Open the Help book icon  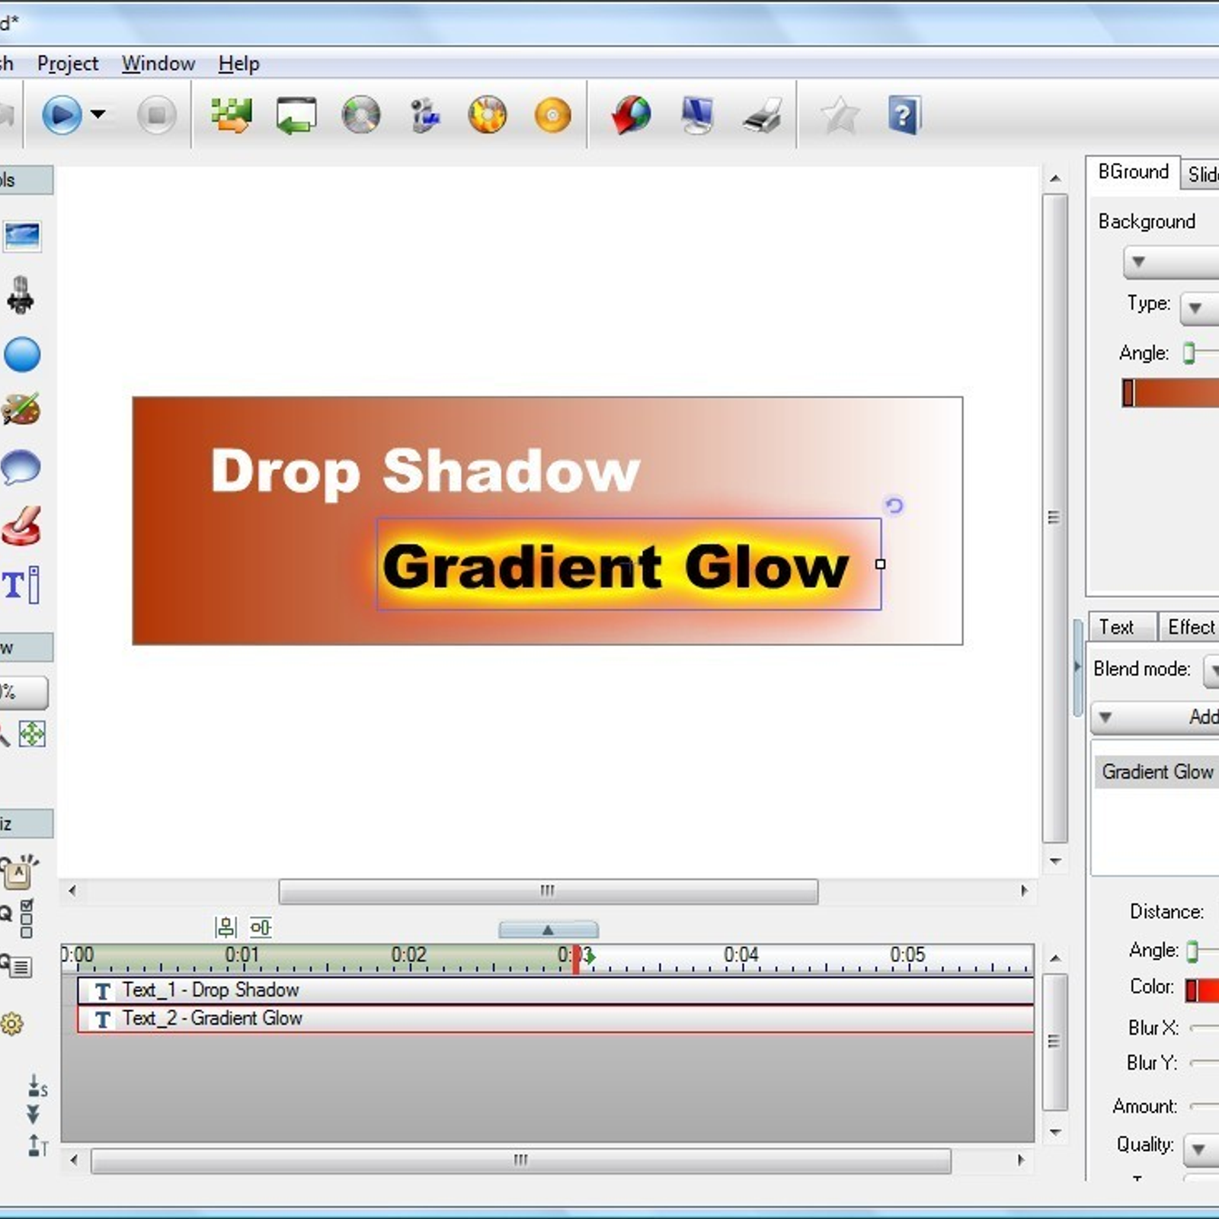[904, 115]
